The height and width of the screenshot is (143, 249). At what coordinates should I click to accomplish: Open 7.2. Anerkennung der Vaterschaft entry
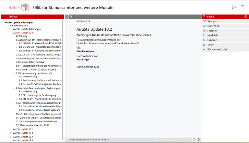[x=40, y=81]
